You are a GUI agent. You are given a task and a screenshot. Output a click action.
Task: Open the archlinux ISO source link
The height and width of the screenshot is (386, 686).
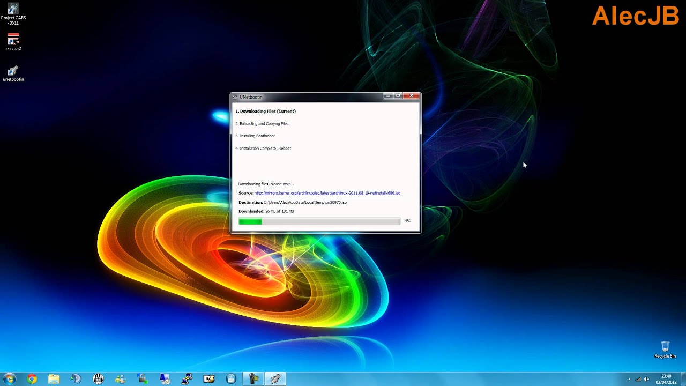coord(327,193)
